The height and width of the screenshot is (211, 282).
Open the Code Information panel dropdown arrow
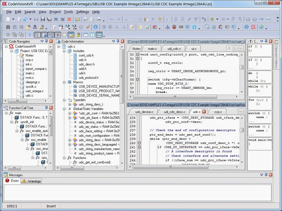[114, 41]
